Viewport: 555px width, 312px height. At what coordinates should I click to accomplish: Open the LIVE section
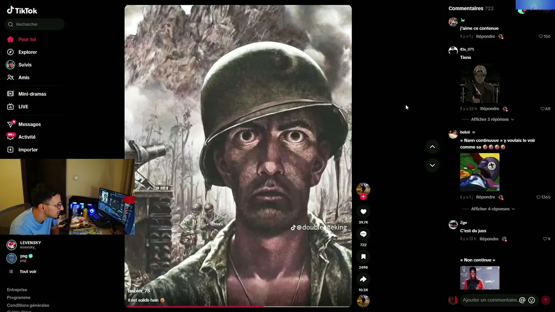point(23,107)
